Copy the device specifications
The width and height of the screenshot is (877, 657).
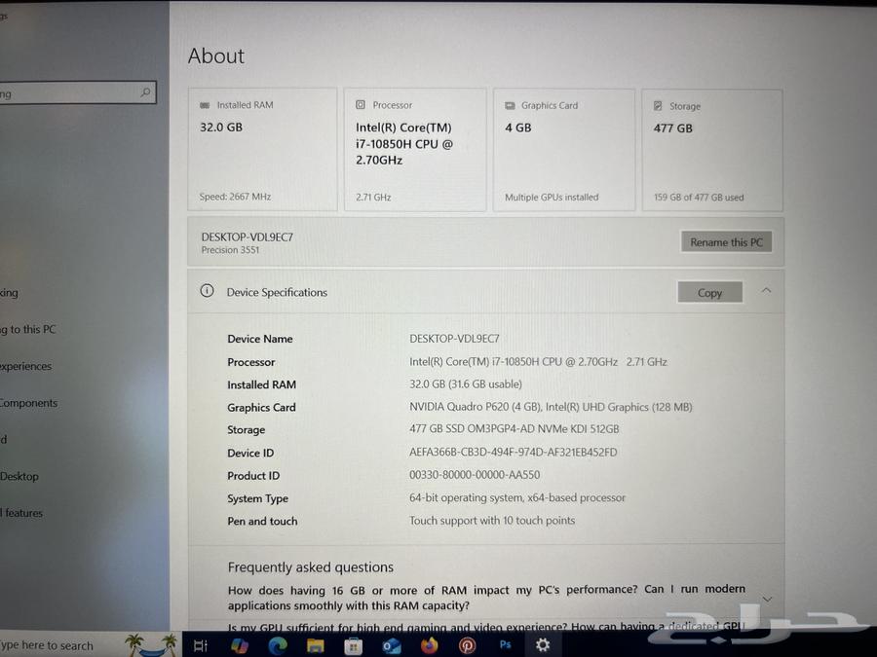pos(709,292)
